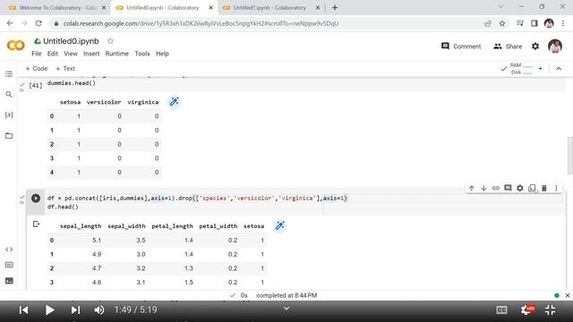Open the File menu
The width and height of the screenshot is (573, 322).
37,54
